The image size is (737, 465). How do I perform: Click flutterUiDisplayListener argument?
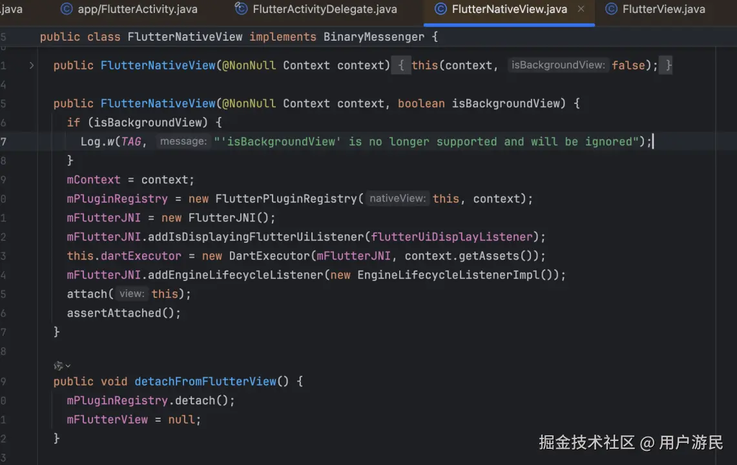(x=452, y=236)
